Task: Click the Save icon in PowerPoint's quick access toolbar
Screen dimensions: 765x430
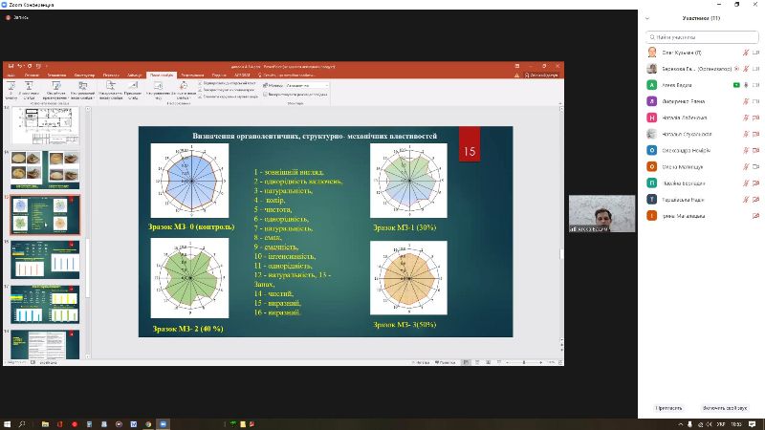Action: [x=11, y=66]
